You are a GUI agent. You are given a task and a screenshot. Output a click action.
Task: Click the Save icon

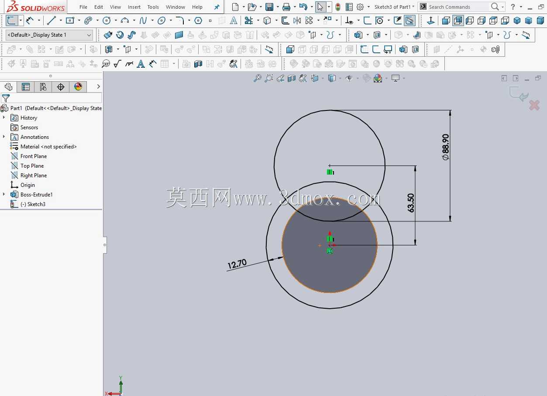click(x=269, y=7)
